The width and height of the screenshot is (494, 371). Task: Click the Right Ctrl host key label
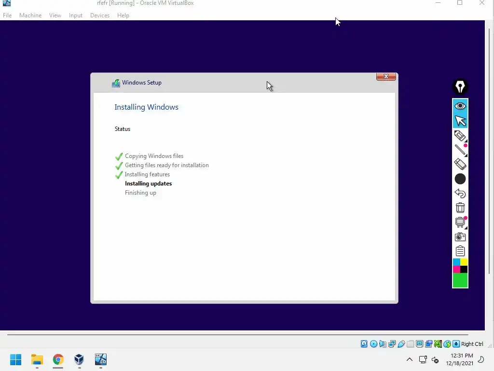[x=472, y=344]
